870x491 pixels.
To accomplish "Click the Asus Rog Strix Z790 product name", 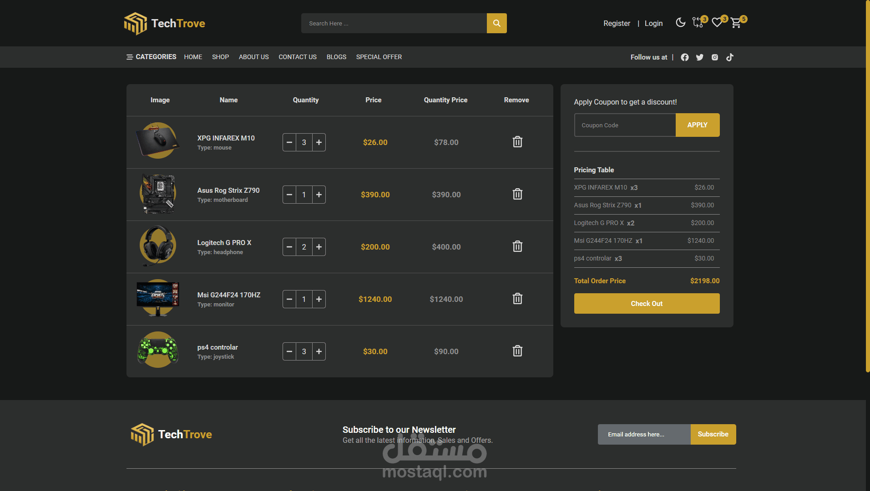I will pyautogui.click(x=228, y=190).
